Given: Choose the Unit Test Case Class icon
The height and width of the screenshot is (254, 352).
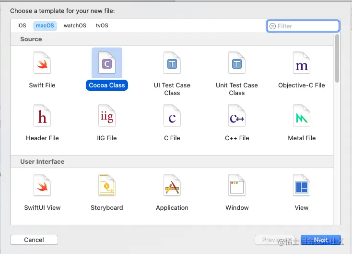Looking at the screenshot, I should (x=236, y=62).
